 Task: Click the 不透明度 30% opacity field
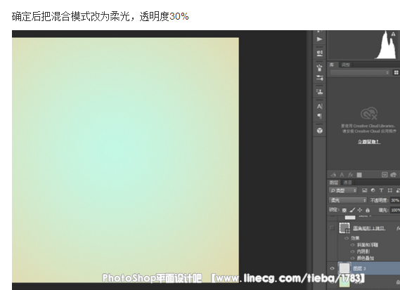pyautogui.click(x=395, y=200)
